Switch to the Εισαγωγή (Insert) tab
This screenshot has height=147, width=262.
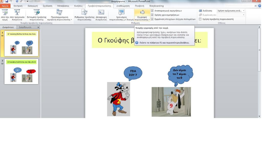tap(32, 6)
